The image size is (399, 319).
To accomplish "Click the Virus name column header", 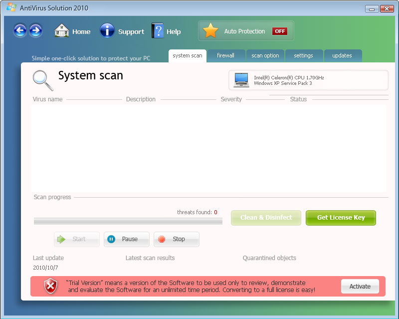I will pyautogui.click(x=47, y=99).
